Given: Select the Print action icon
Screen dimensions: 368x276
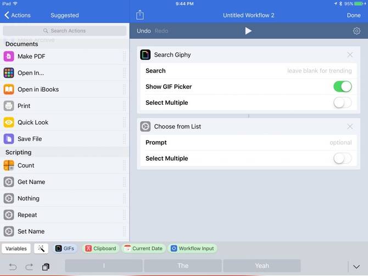Looking at the screenshot, I should [x=9, y=106].
